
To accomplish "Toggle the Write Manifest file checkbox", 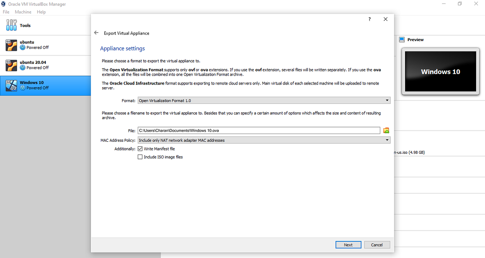I will coord(140,149).
